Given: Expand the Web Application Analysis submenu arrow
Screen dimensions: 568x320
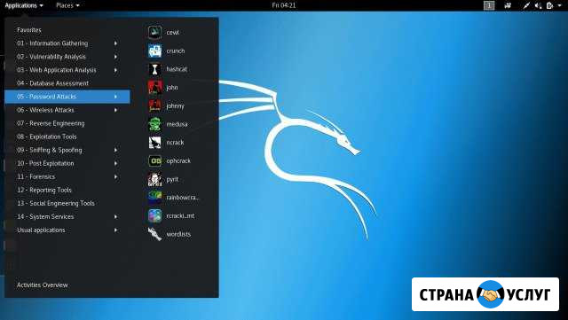Looking at the screenshot, I should (x=115, y=70).
